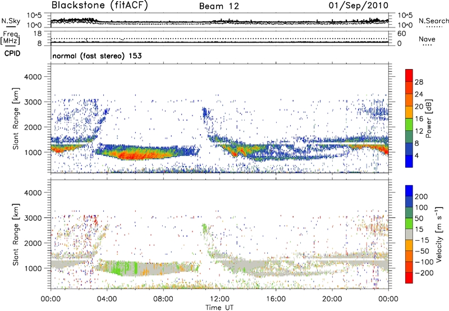Click the "CPID" label
The width and height of the screenshot is (449, 311).
point(12,53)
